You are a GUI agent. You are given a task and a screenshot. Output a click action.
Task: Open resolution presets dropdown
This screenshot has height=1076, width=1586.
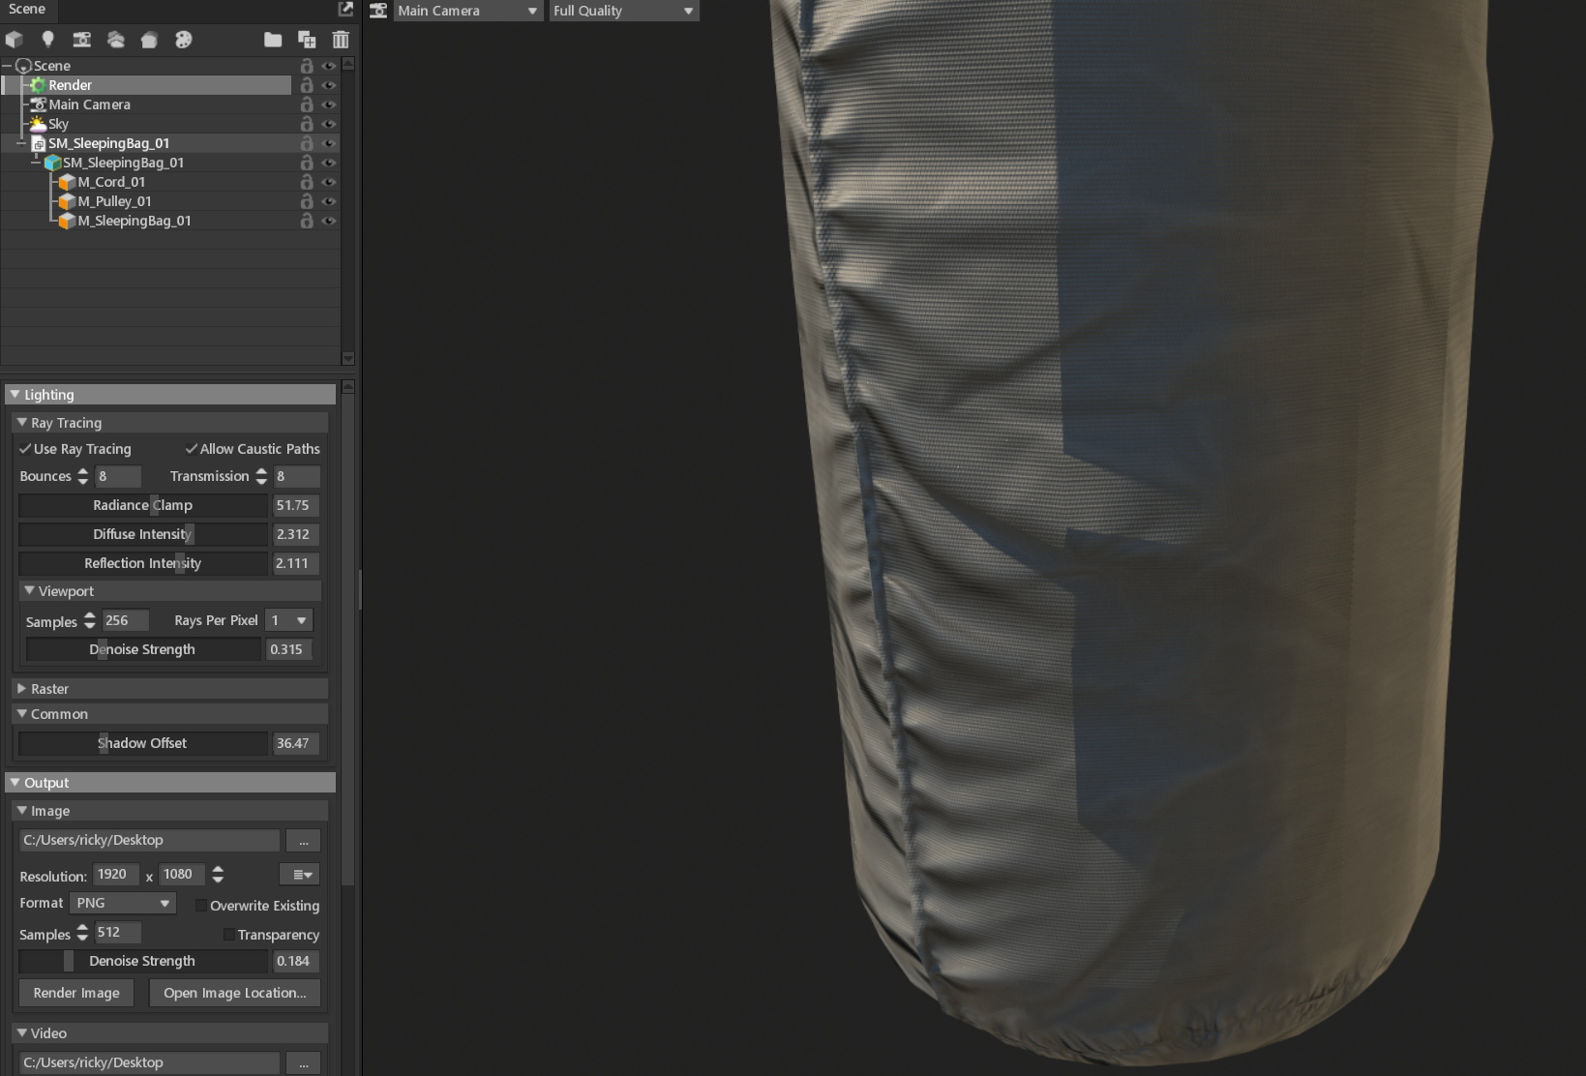tap(302, 875)
